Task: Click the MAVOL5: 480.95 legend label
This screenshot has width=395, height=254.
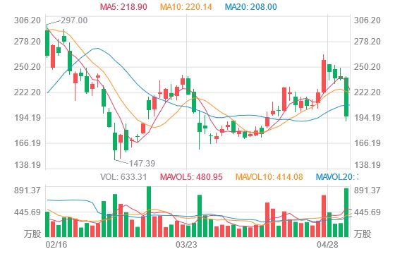Action: tap(191, 177)
